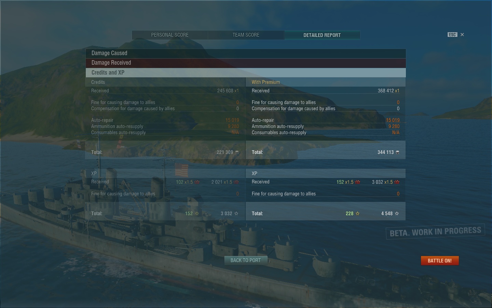Click the red bonus star next to 3 032 x1.5

[397, 182]
